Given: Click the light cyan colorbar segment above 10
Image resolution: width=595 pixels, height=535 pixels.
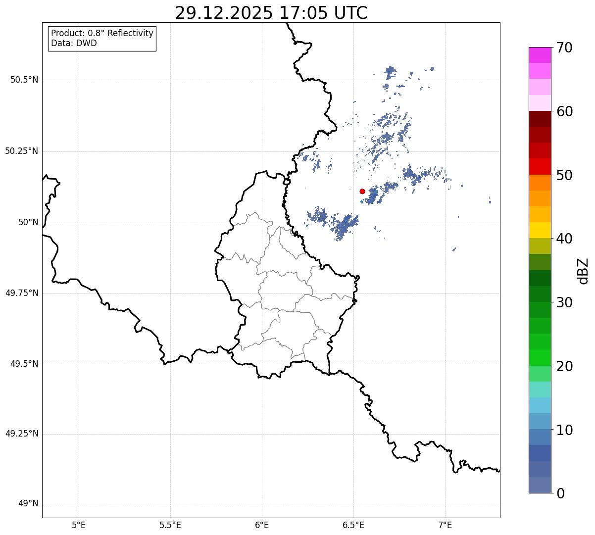Looking at the screenshot, I should point(540,406).
